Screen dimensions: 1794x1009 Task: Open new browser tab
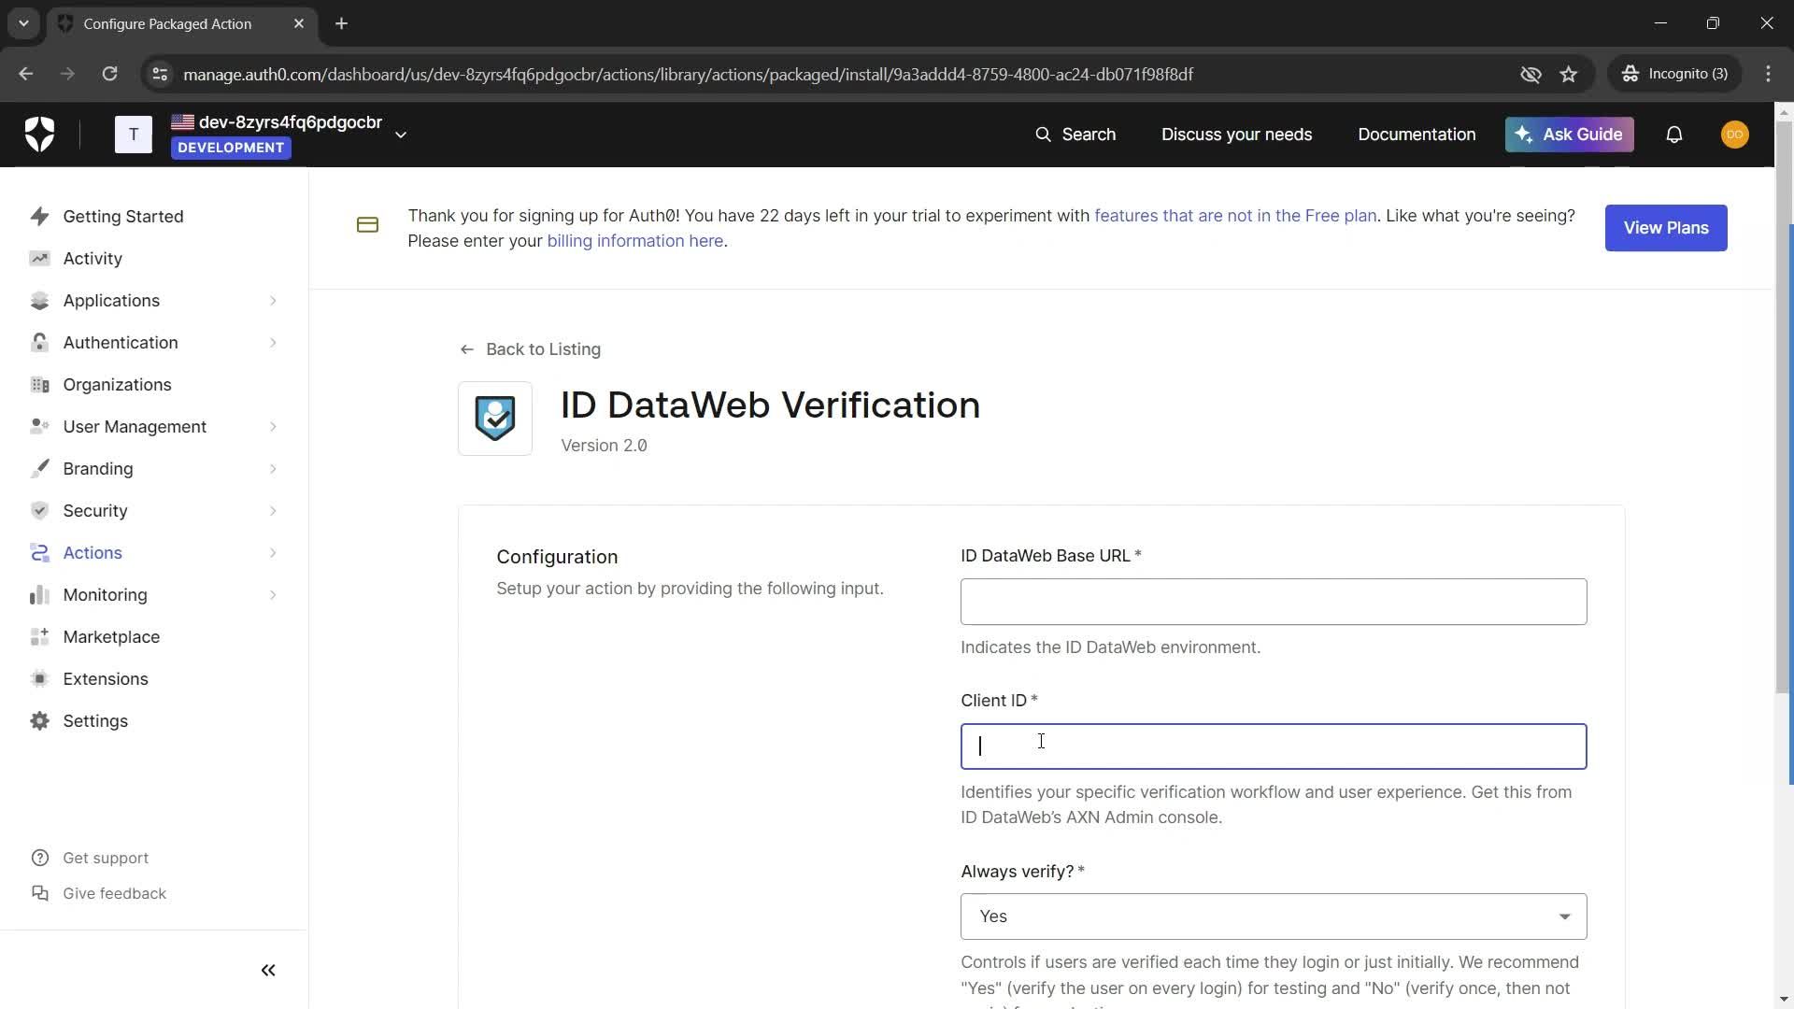pyautogui.click(x=341, y=23)
